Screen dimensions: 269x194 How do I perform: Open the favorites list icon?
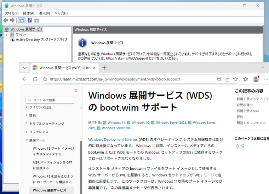246,79
